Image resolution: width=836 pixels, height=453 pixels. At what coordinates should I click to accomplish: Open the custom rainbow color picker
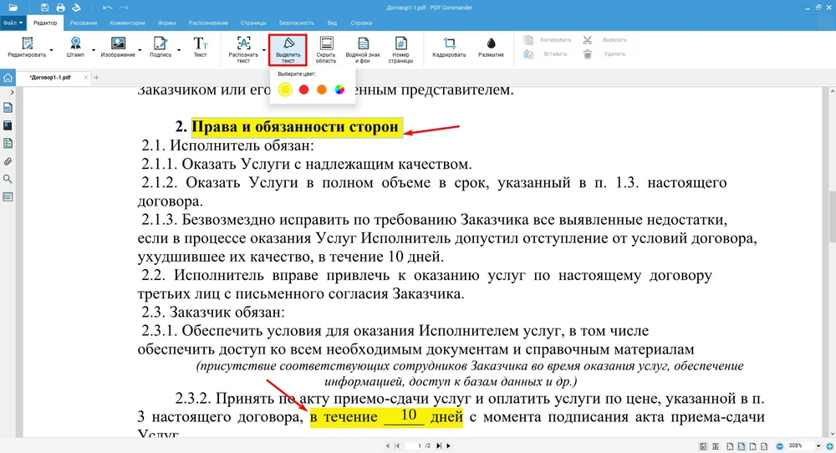339,89
